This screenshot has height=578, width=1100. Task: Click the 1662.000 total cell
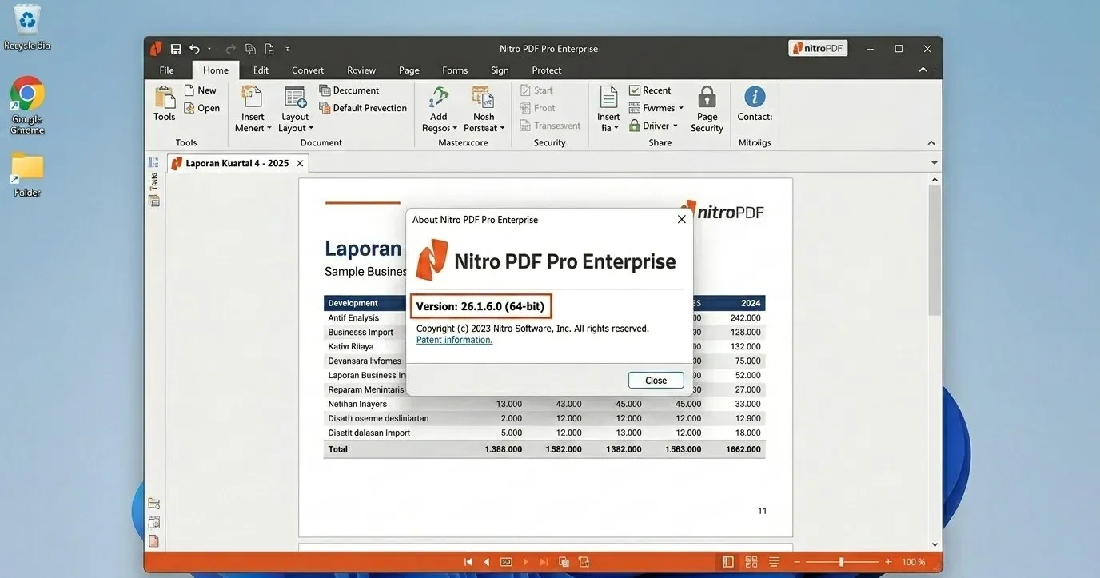click(743, 449)
